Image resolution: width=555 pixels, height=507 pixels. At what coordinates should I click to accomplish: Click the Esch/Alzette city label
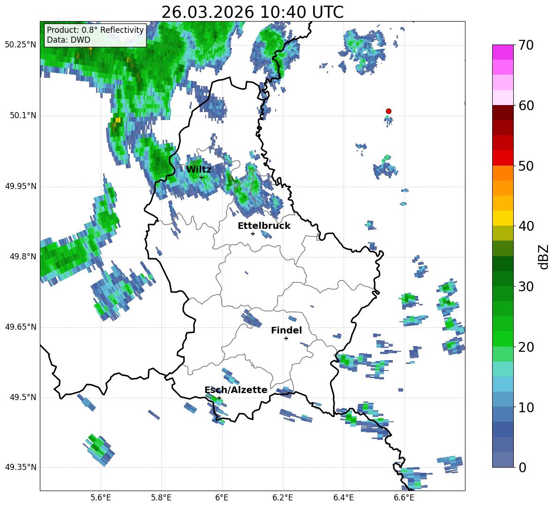point(236,390)
